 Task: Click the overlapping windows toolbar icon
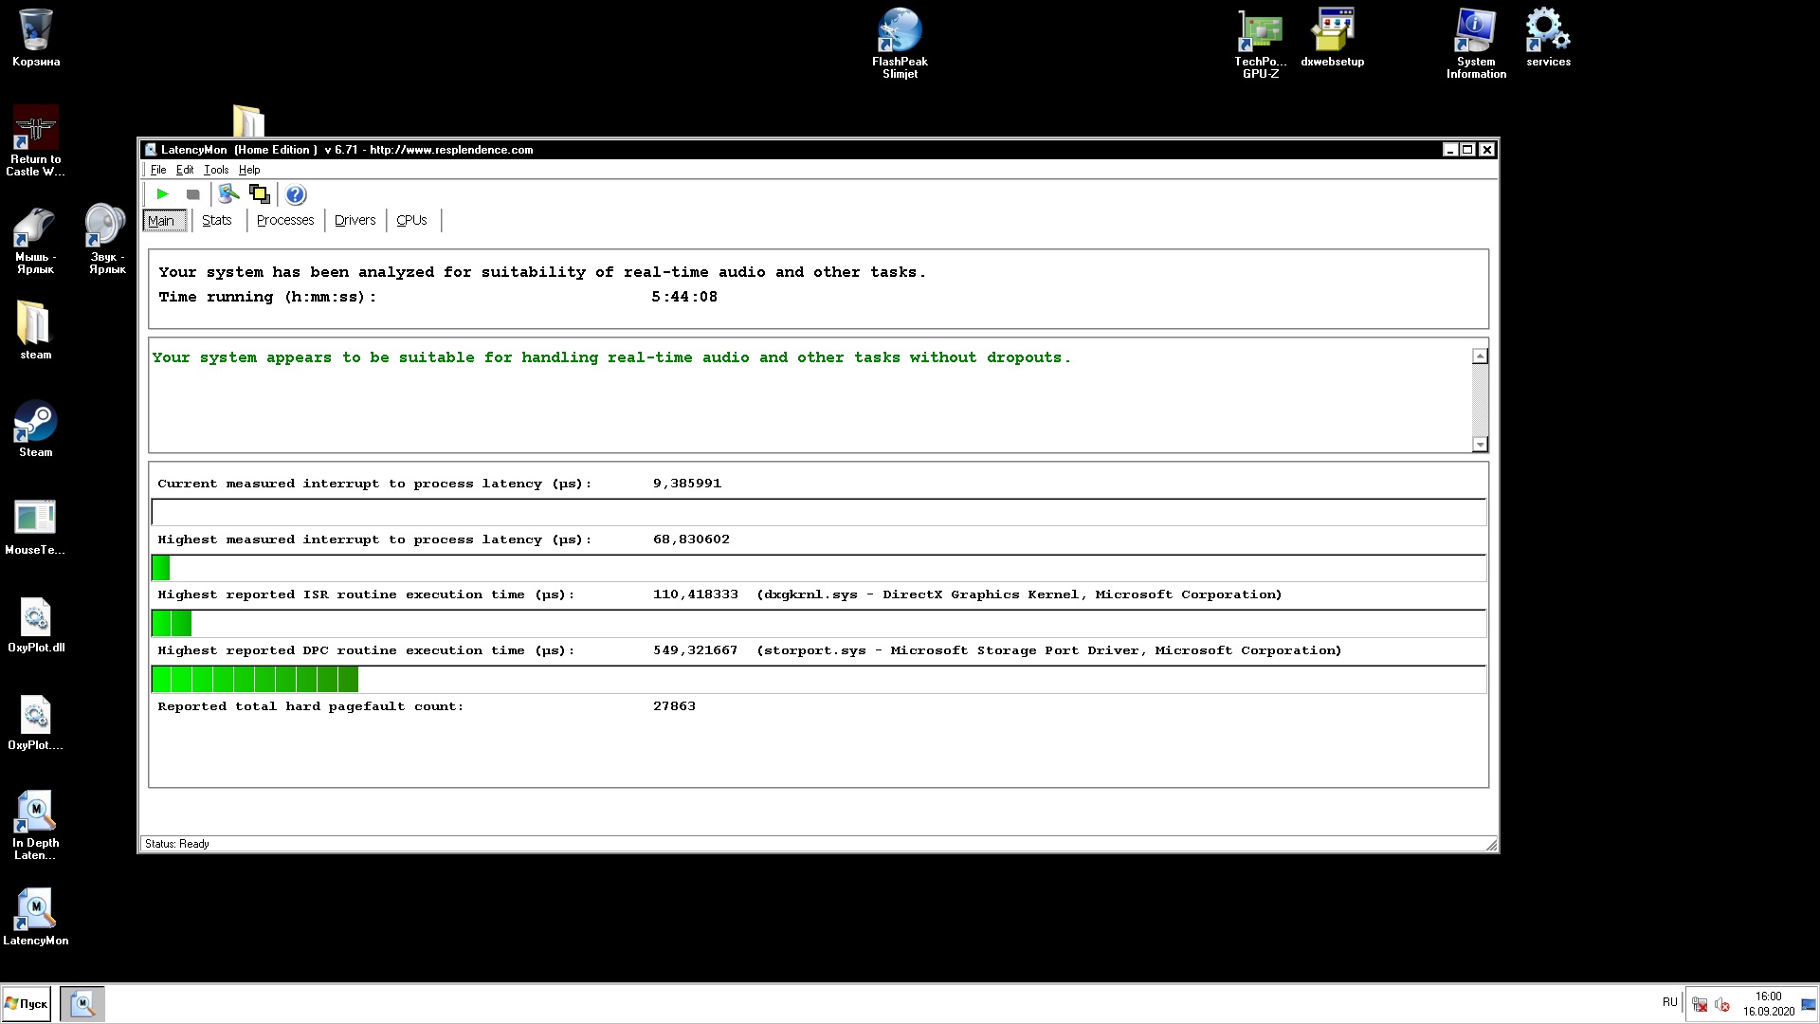click(x=259, y=194)
